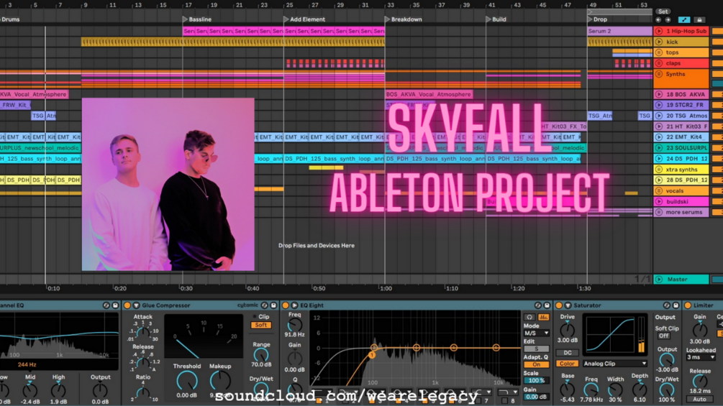Unfold the more serums group track
This screenshot has width=723, height=406.
point(659,212)
